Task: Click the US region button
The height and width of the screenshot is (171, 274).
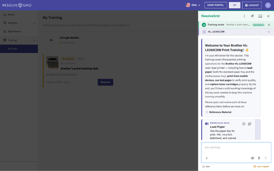Action: click(234, 5)
